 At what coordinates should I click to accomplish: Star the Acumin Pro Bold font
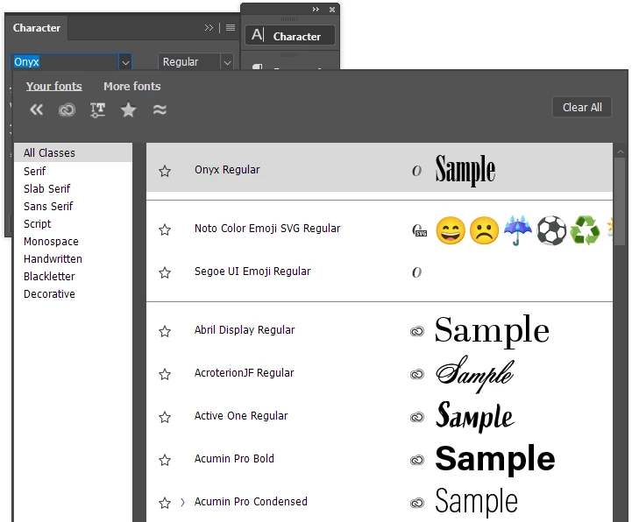click(165, 460)
